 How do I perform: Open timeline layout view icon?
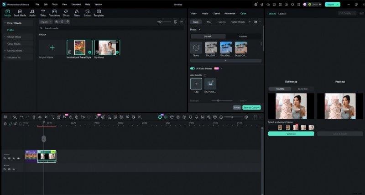pos(255,117)
